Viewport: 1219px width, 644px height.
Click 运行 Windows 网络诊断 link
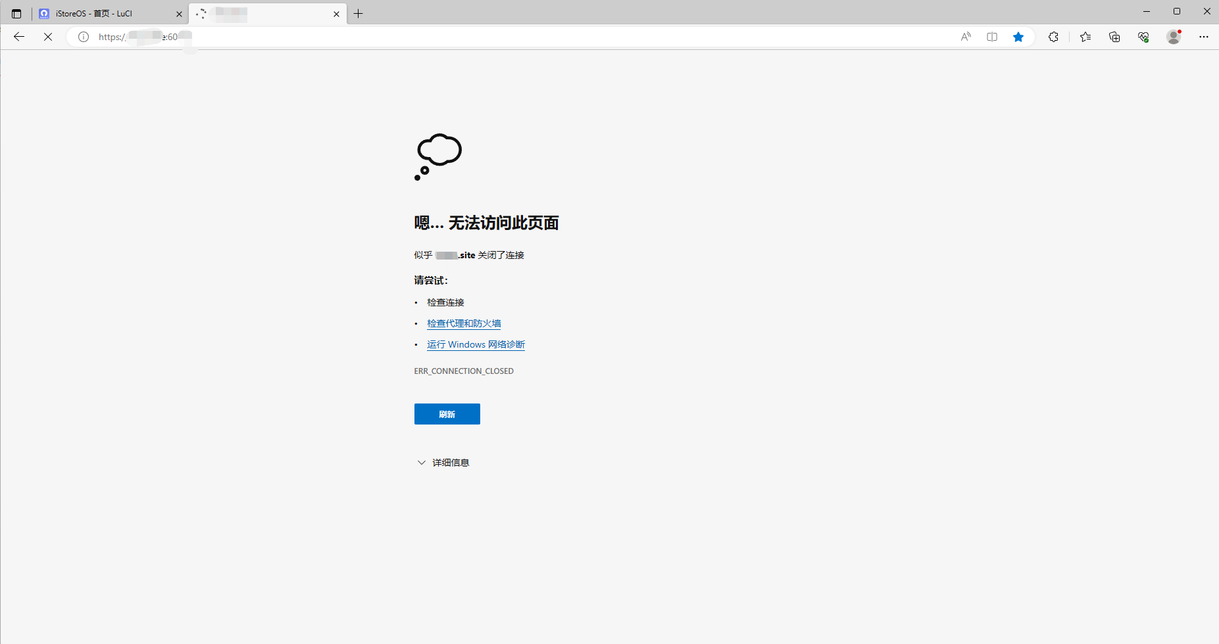point(476,344)
